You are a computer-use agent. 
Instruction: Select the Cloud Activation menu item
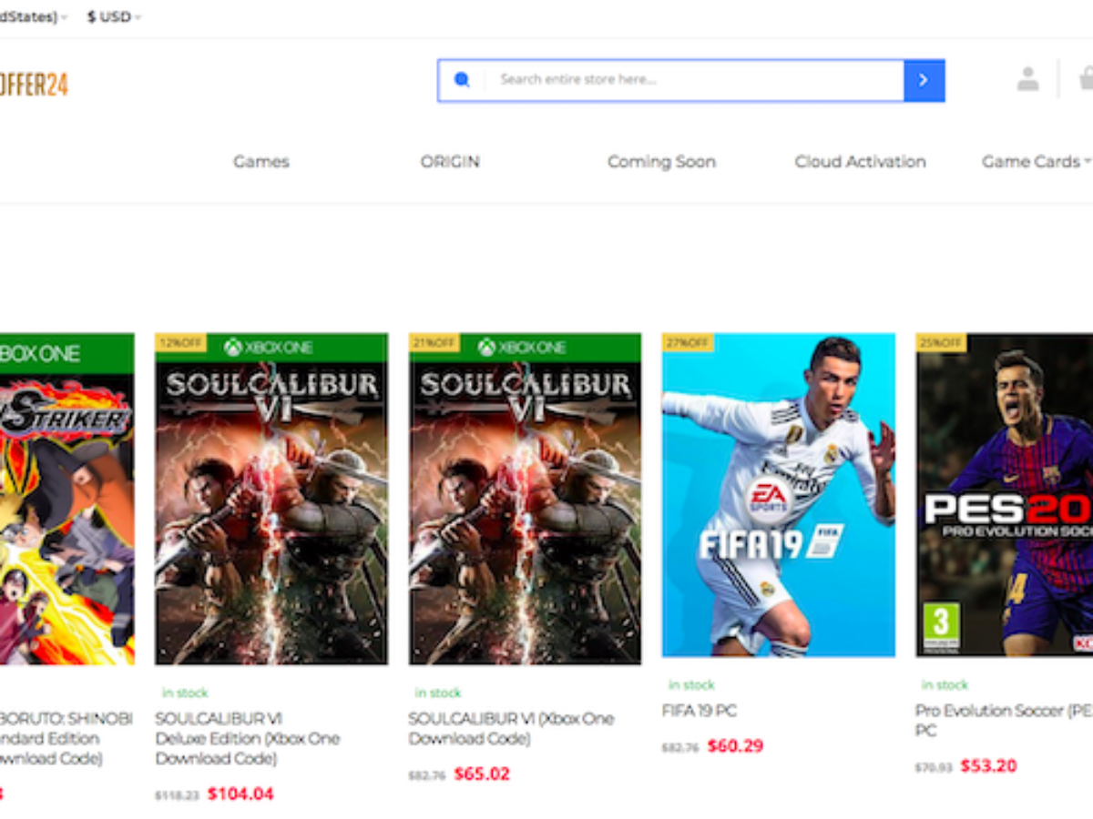click(x=860, y=162)
